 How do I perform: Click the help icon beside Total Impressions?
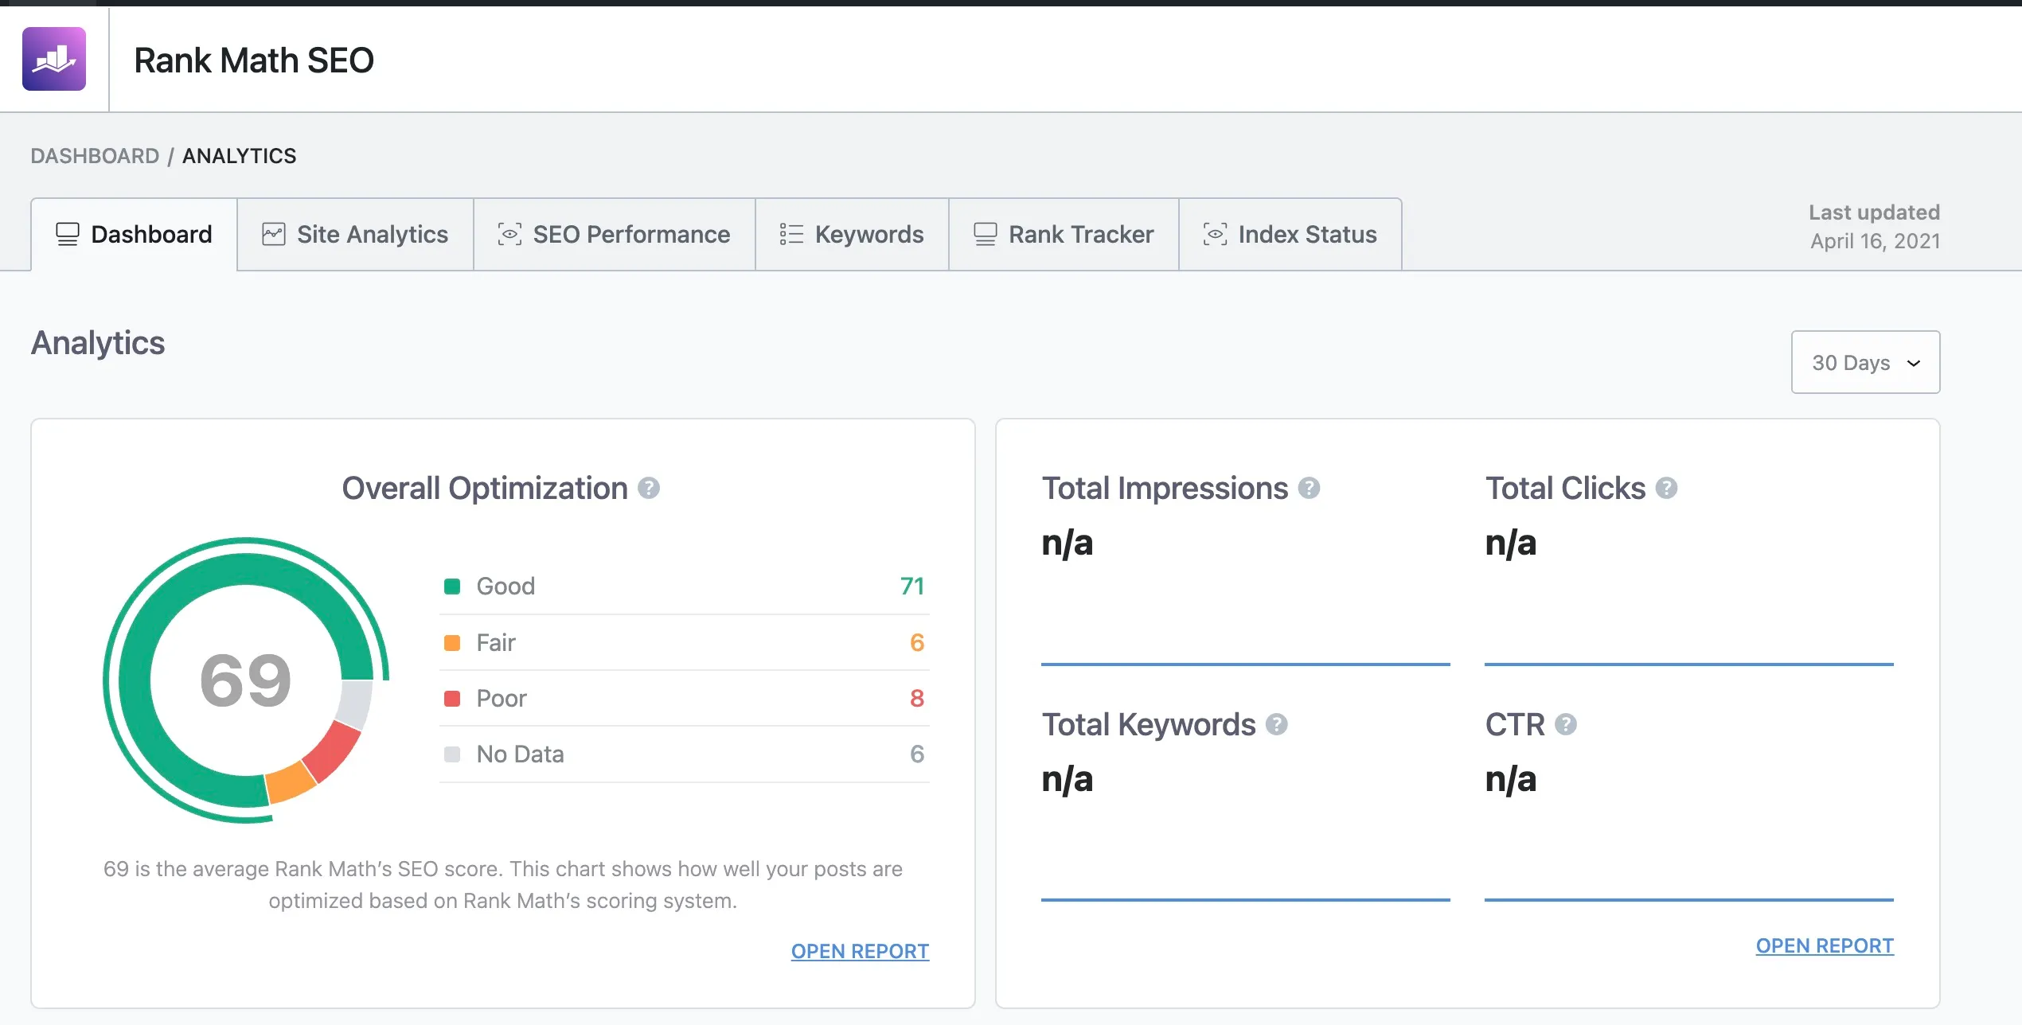tap(1309, 488)
